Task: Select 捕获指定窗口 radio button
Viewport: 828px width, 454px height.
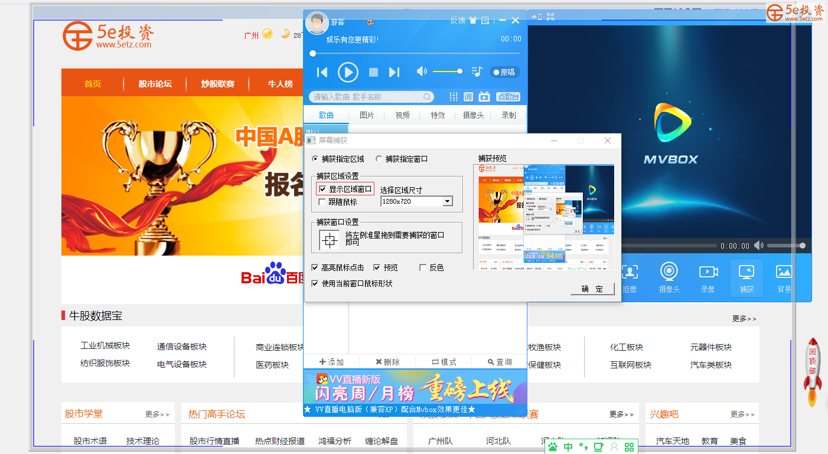Action: click(x=379, y=159)
